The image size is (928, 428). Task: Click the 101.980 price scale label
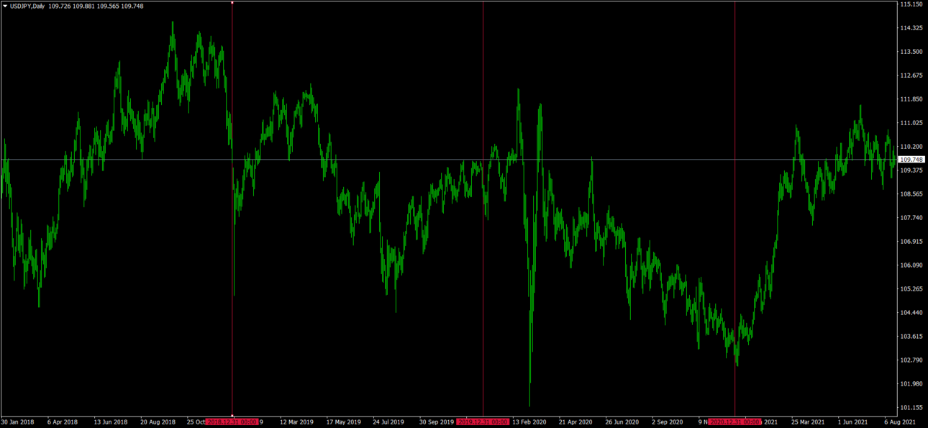click(x=911, y=384)
